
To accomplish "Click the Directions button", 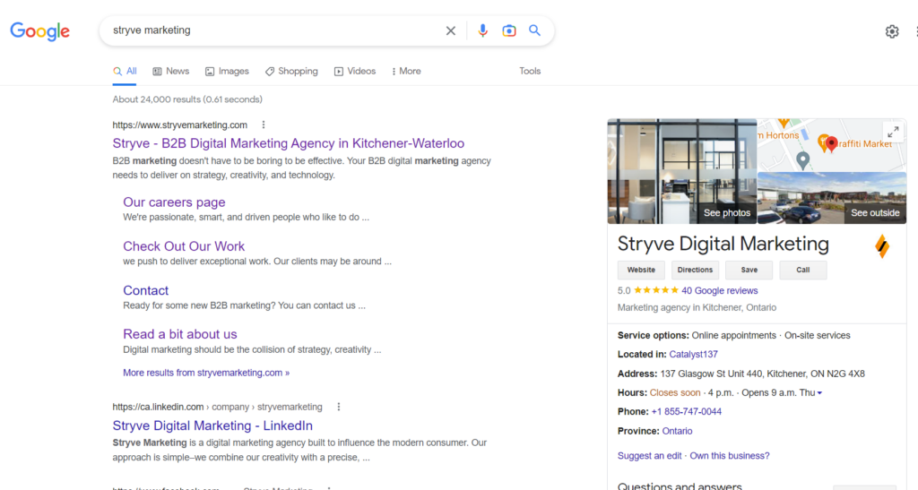I will click(x=695, y=271).
